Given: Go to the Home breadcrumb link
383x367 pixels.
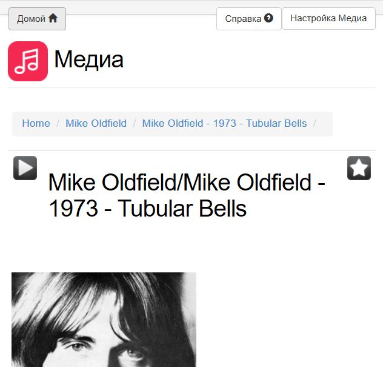Looking at the screenshot, I should pyautogui.click(x=36, y=124).
